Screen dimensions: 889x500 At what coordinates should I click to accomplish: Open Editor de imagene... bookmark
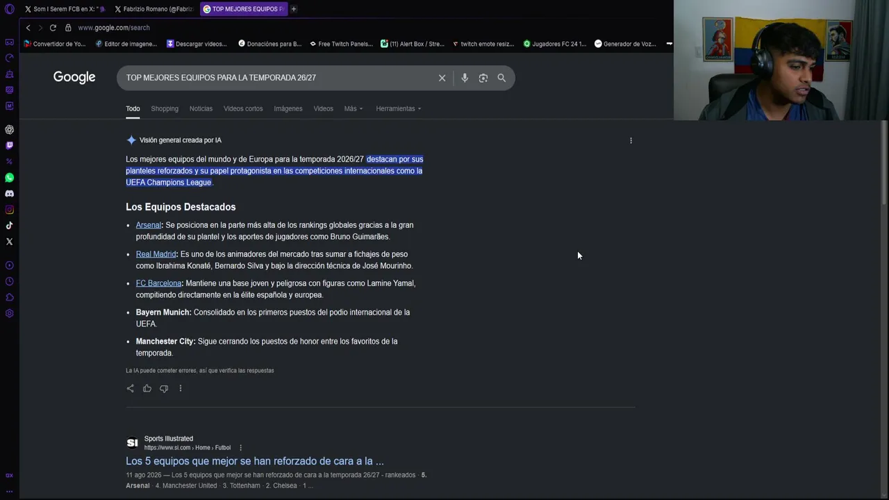click(126, 44)
